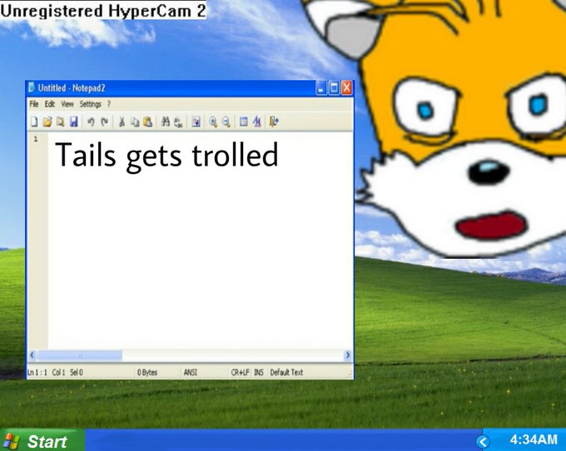Click the '0 Bytes' status bar entry
The width and height of the screenshot is (566, 451).
coord(147,372)
